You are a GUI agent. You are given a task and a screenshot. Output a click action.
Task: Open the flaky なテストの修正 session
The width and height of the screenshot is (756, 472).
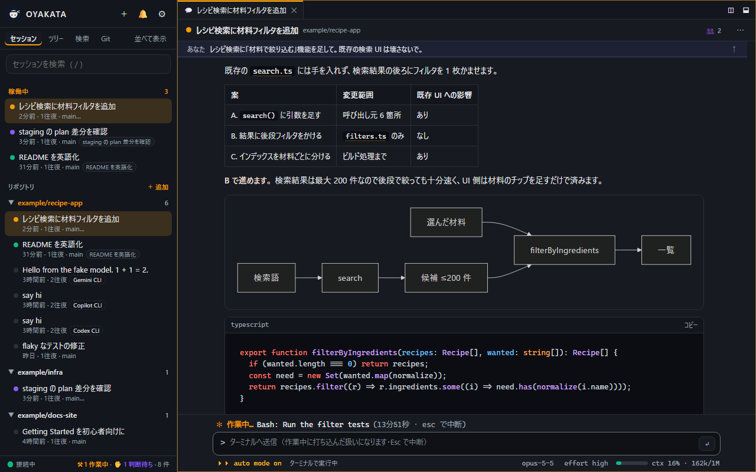click(x=88, y=350)
